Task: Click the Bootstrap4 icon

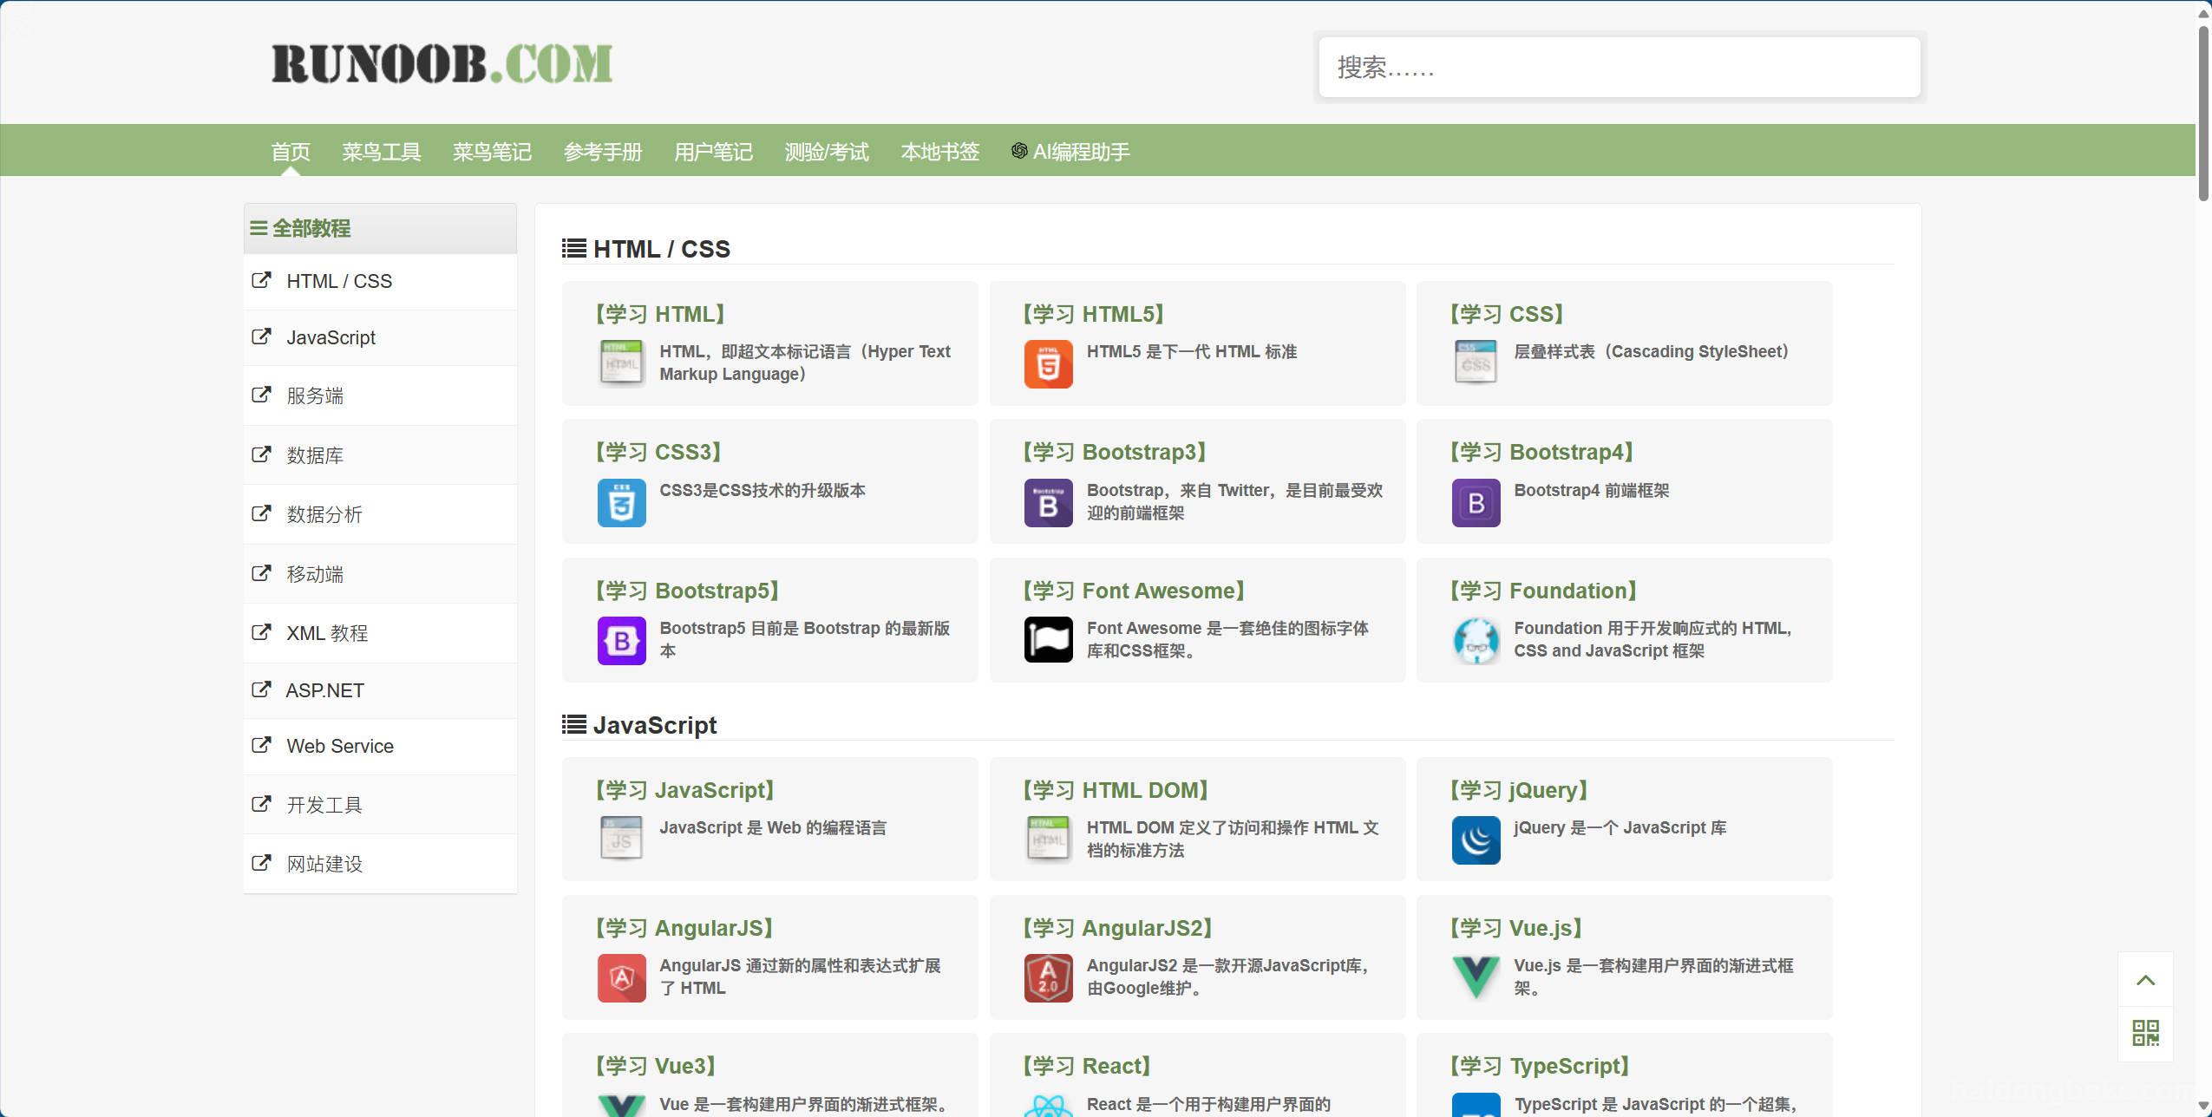Action: click(x=1476, y=502)
